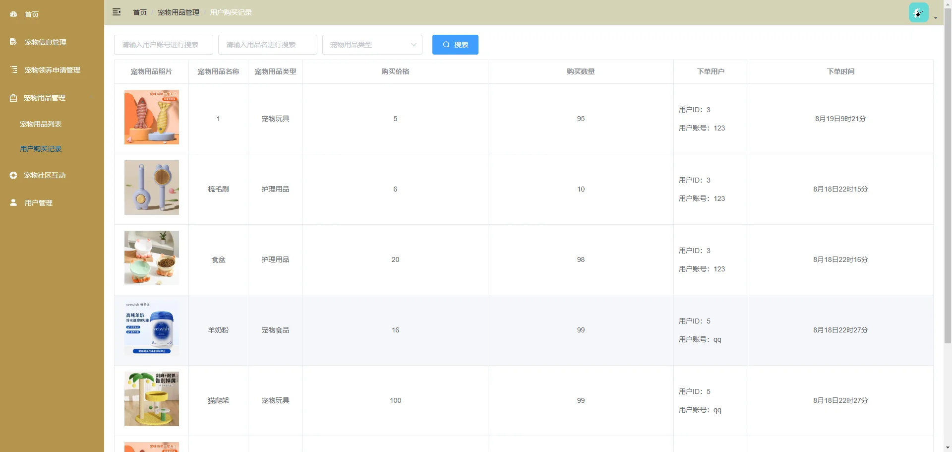Navigate to 首页 via the breadcrumb
This screenshot has height=452, width=952.
pyautogui.click(x=139, y=12)
